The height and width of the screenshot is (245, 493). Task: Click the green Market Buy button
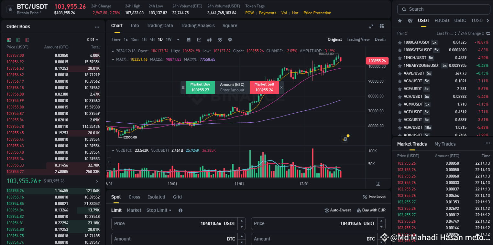click(x=200, y=87)
